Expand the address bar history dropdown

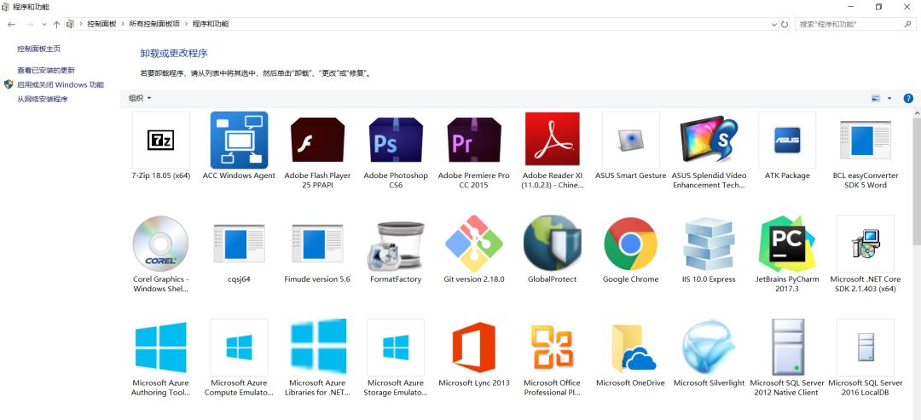pyautogui.click(x=773, y=25)
